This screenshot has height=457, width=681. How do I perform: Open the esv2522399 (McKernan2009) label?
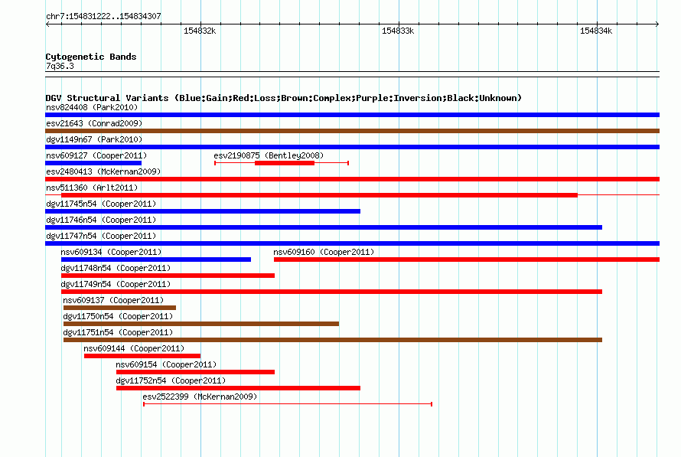(x=200, y=397)
